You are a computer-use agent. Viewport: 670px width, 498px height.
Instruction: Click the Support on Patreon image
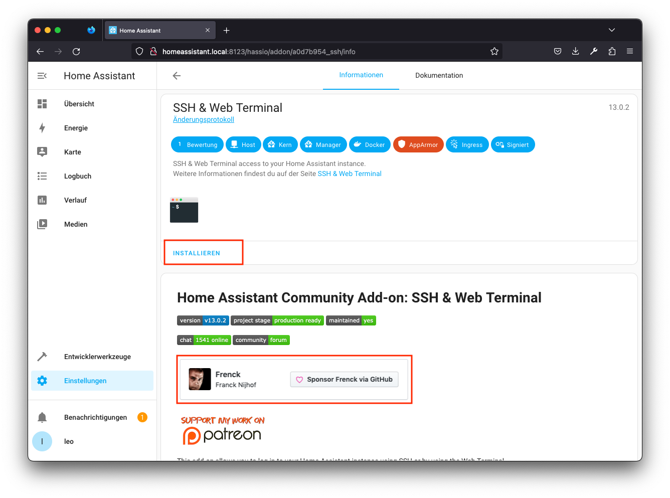pyautogui.click(x=223, y=431)
